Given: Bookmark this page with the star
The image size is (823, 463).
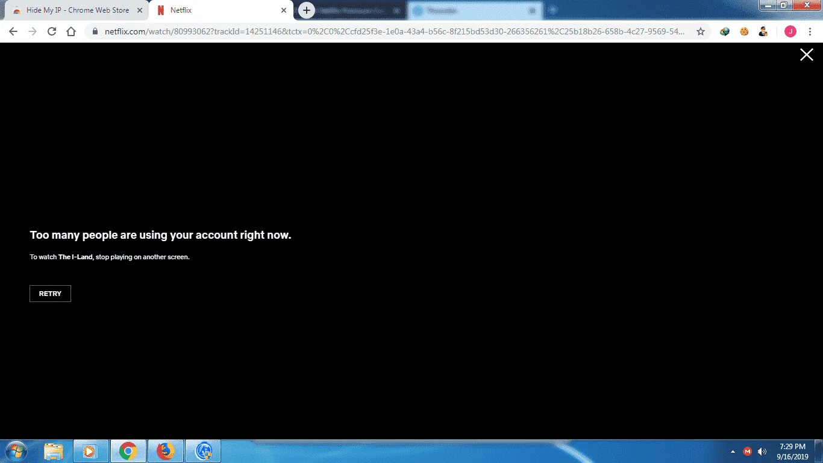Looking at the screenshot, I should click(x=701, y=31).
